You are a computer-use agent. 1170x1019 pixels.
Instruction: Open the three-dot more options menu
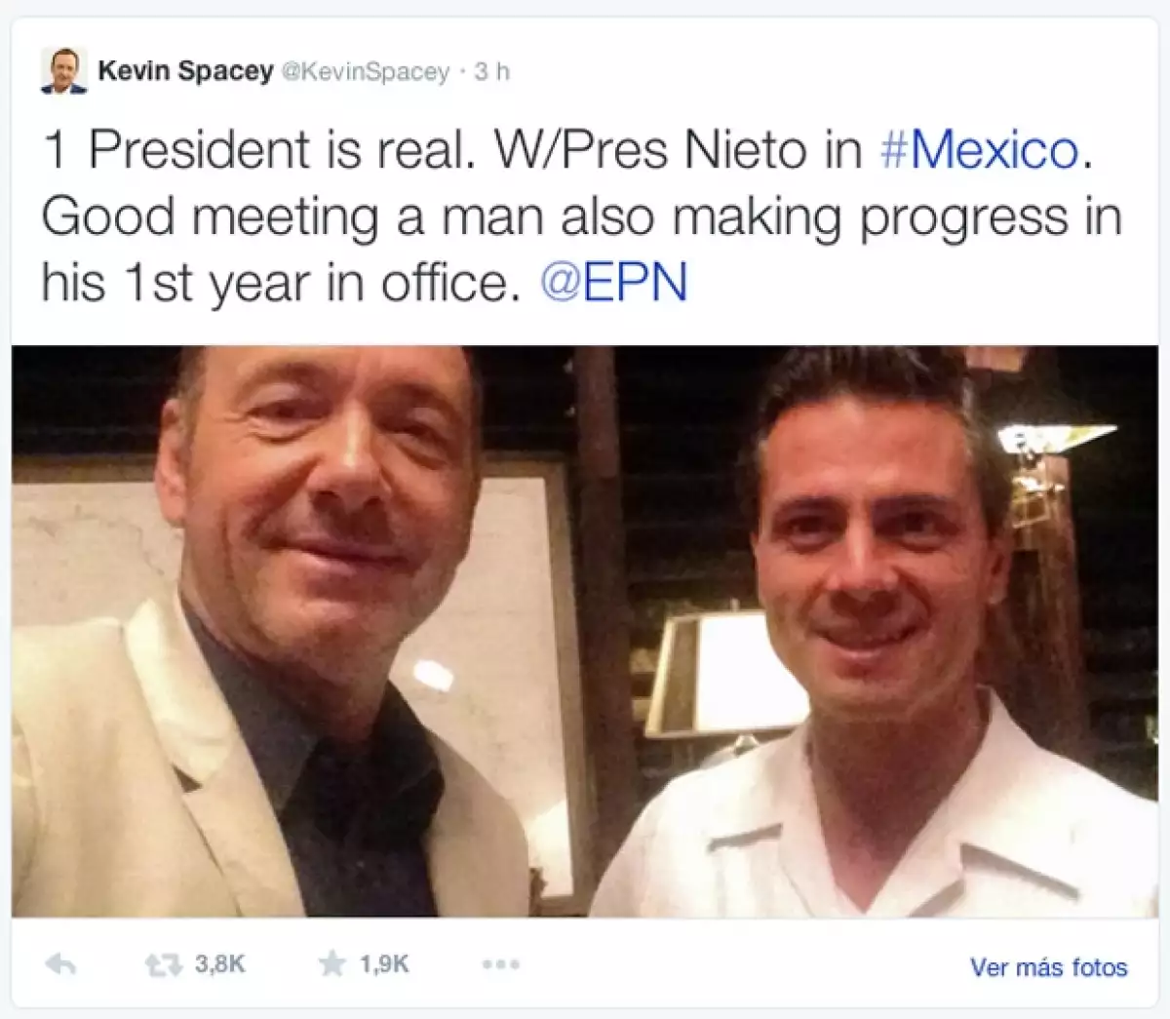point(500,964)
